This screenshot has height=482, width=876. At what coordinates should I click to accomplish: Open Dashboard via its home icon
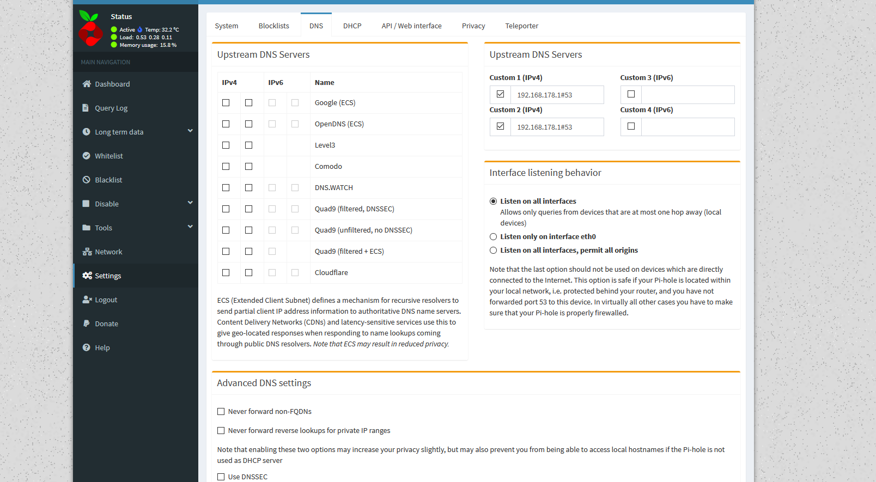coord(87,84)
